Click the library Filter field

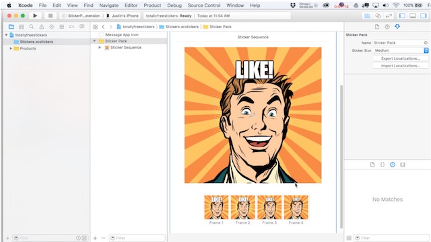391,238
